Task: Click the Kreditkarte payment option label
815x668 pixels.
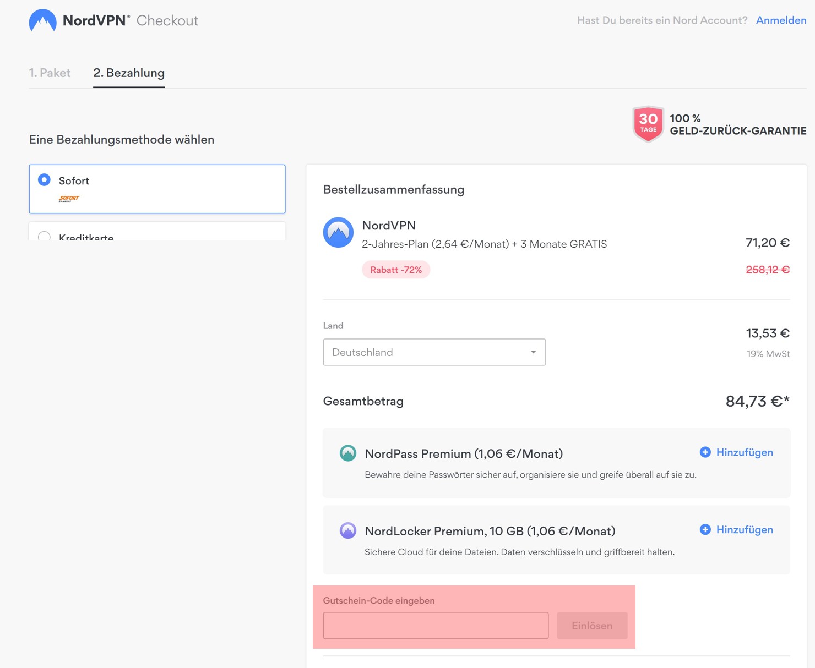Action: point(86,237)
